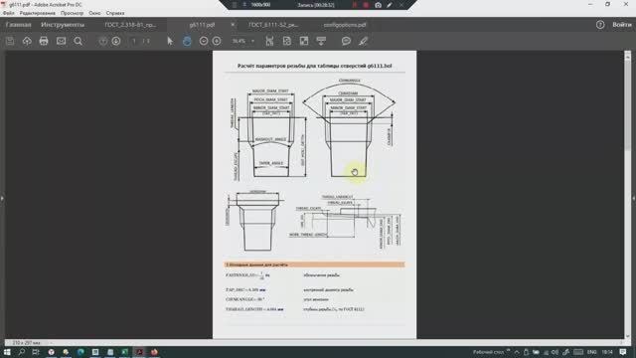Send file by email envelope icon
Viewport: 636px width, 358px height.
click(61, 41)
